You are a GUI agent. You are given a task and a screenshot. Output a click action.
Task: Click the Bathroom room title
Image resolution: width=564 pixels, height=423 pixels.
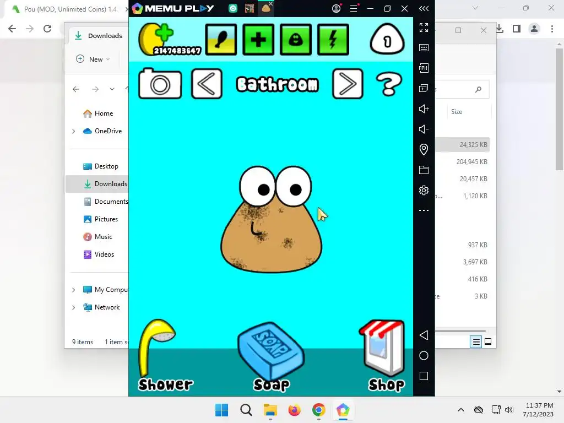[278, 84]
